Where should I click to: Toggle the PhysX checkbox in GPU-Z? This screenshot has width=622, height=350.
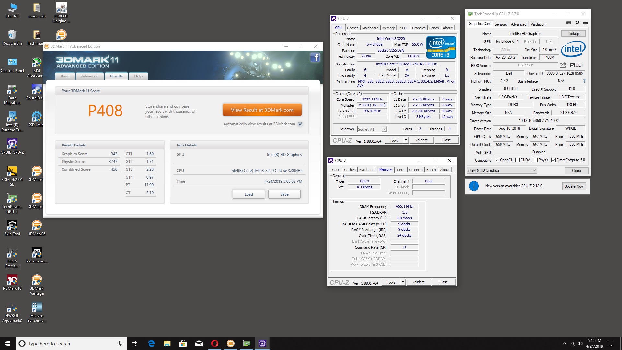536,160
